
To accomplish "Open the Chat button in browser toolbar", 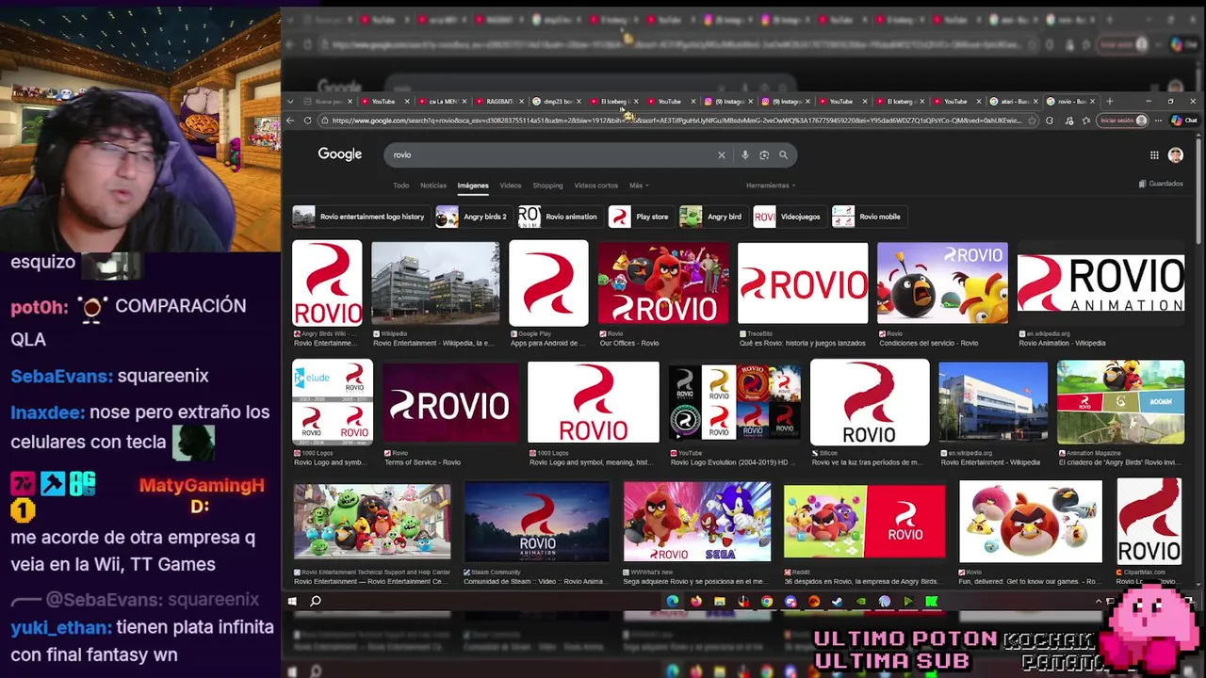I will point(1183,121).
